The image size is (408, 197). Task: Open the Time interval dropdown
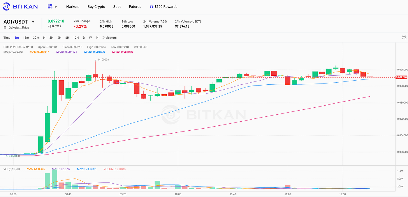pos(7,38)
